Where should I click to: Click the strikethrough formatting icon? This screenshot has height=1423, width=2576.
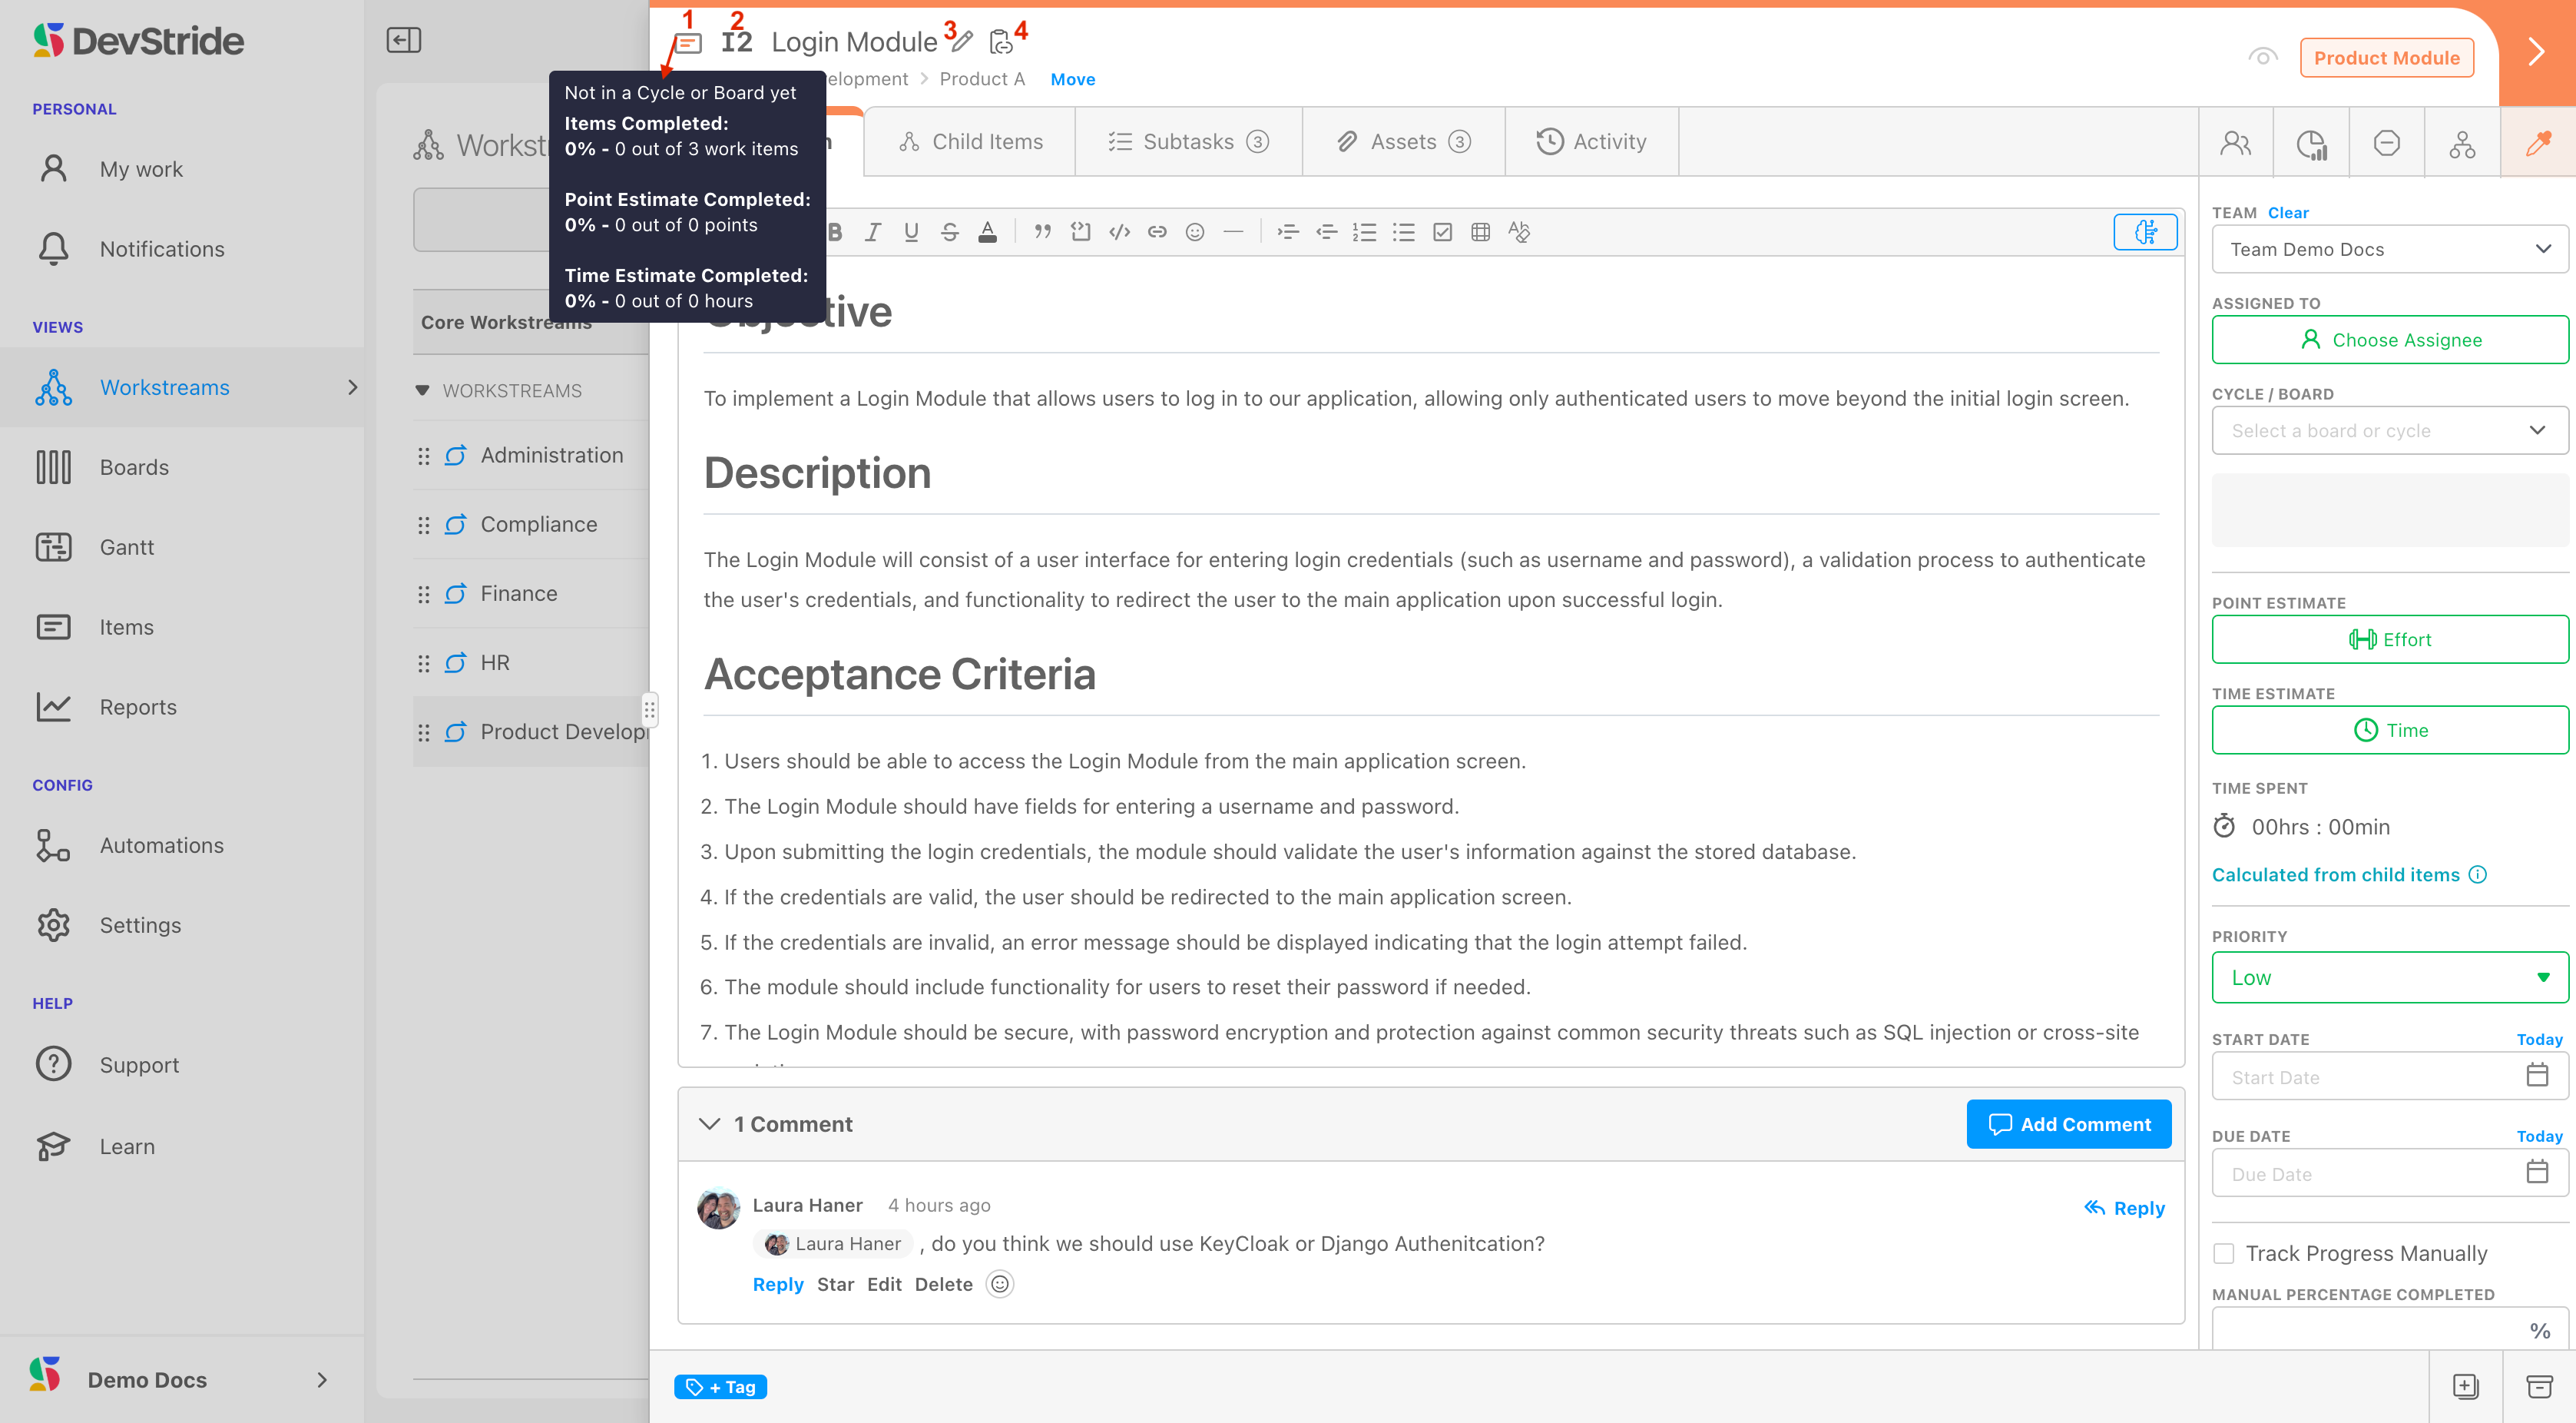tap(949, 232)
